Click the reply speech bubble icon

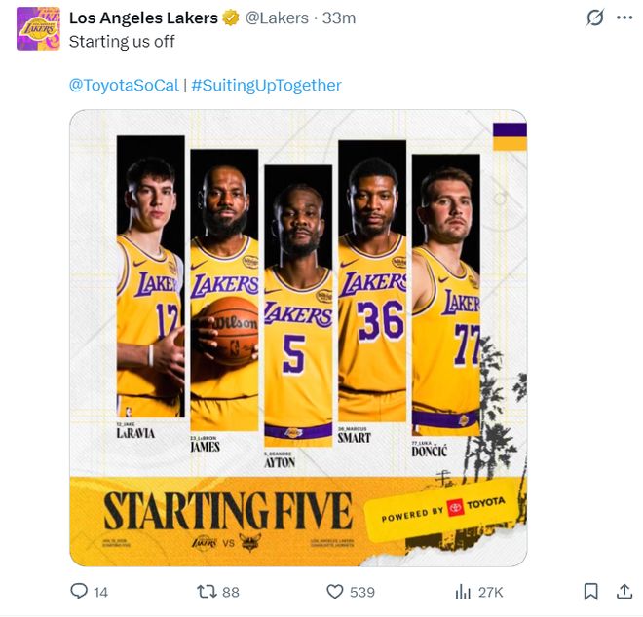coord(80,591)
